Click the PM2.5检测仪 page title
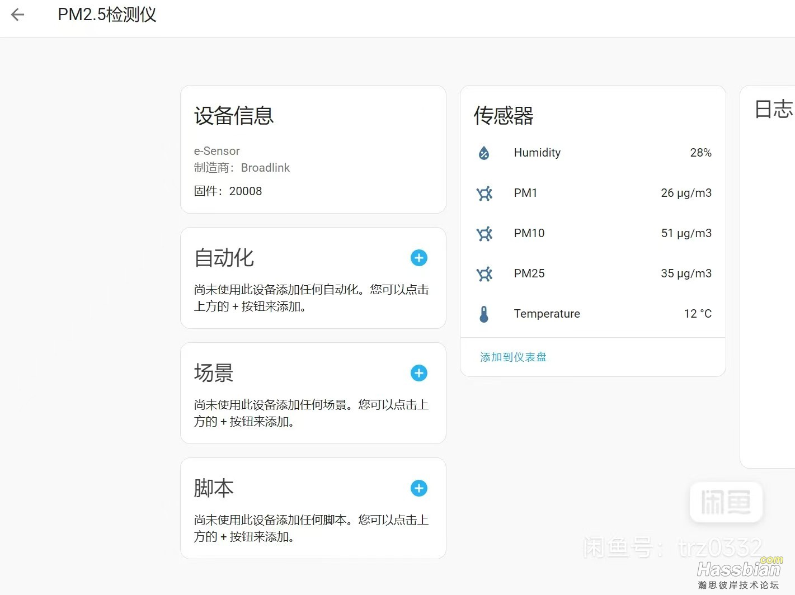 click(x=107, y=15)
